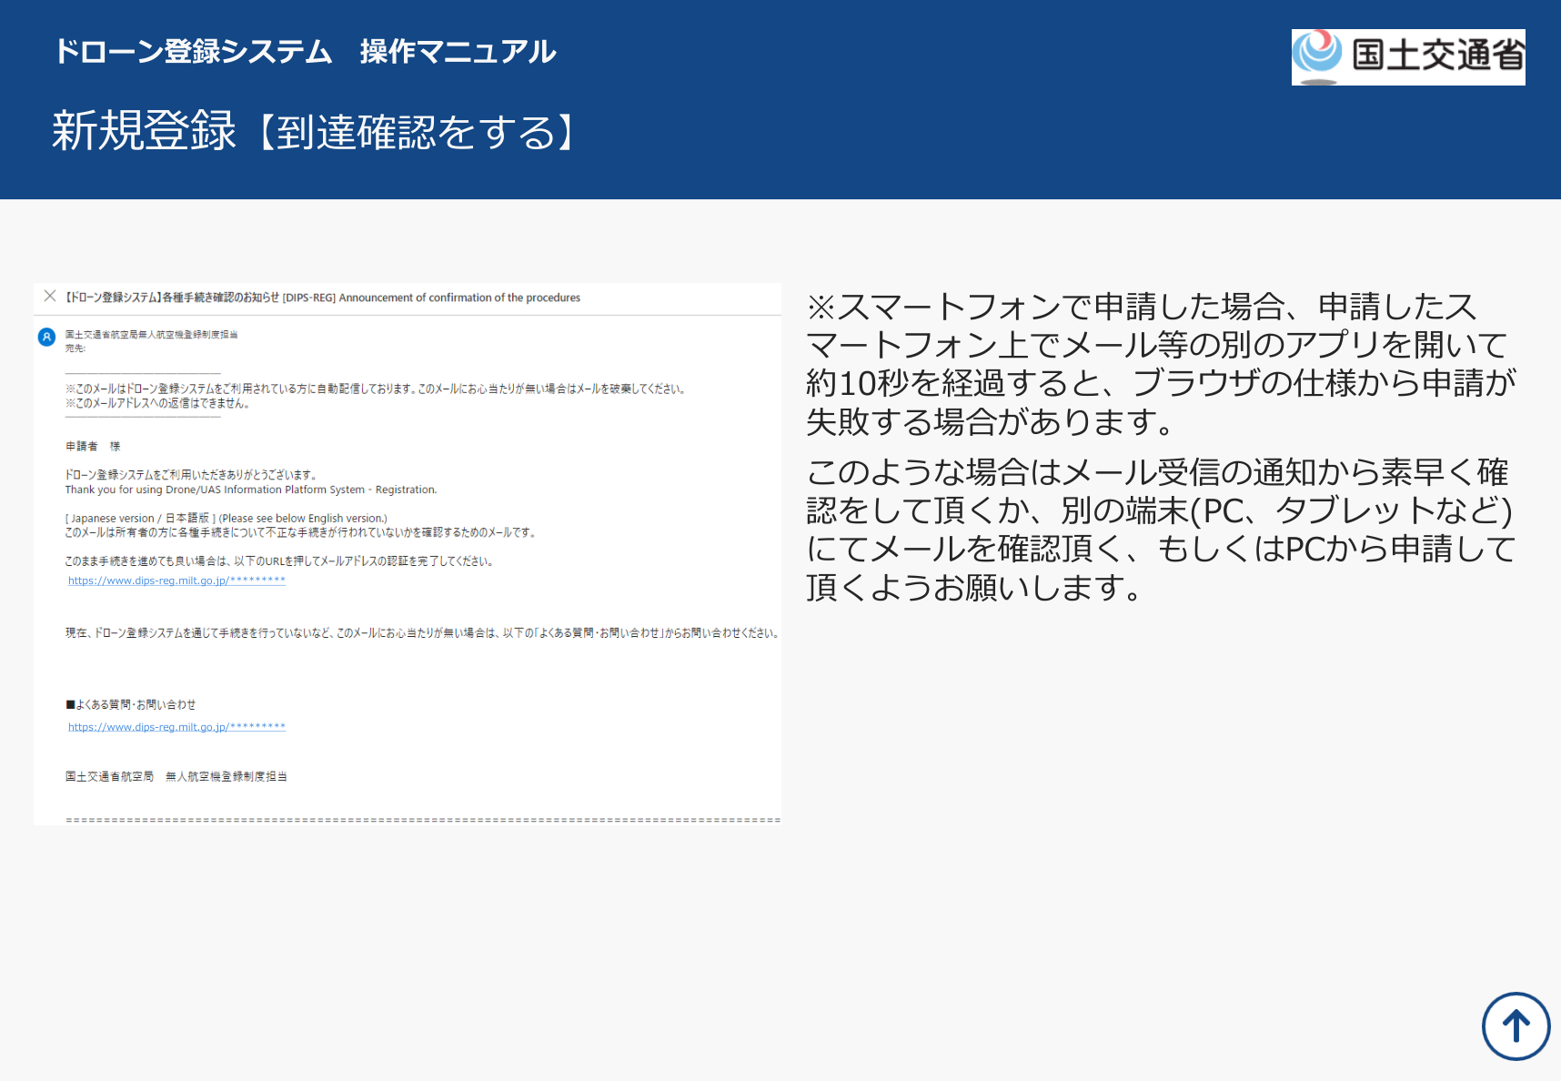Viewport: 1561px width, 1081px height.
Task: Click the blue sender avatar icon
Action: point(46,338)
